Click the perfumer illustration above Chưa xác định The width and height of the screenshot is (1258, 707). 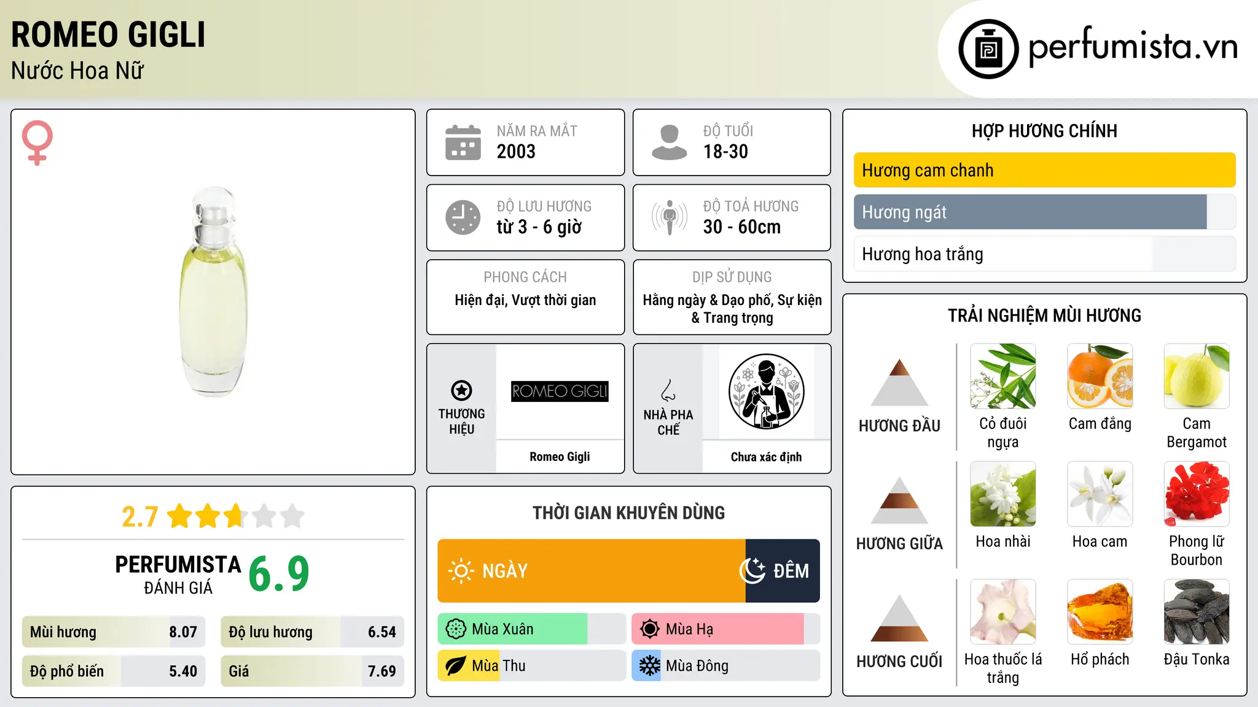(766, 392)
